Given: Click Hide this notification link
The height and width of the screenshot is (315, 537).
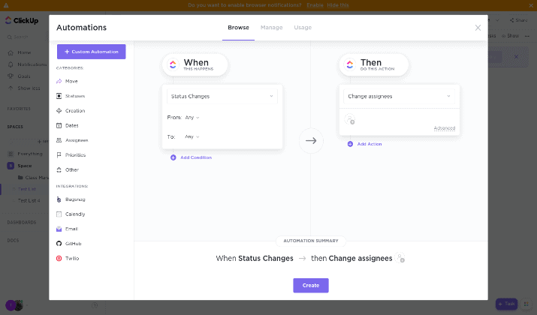Looking at the screenshot, I should click(338, 5).
